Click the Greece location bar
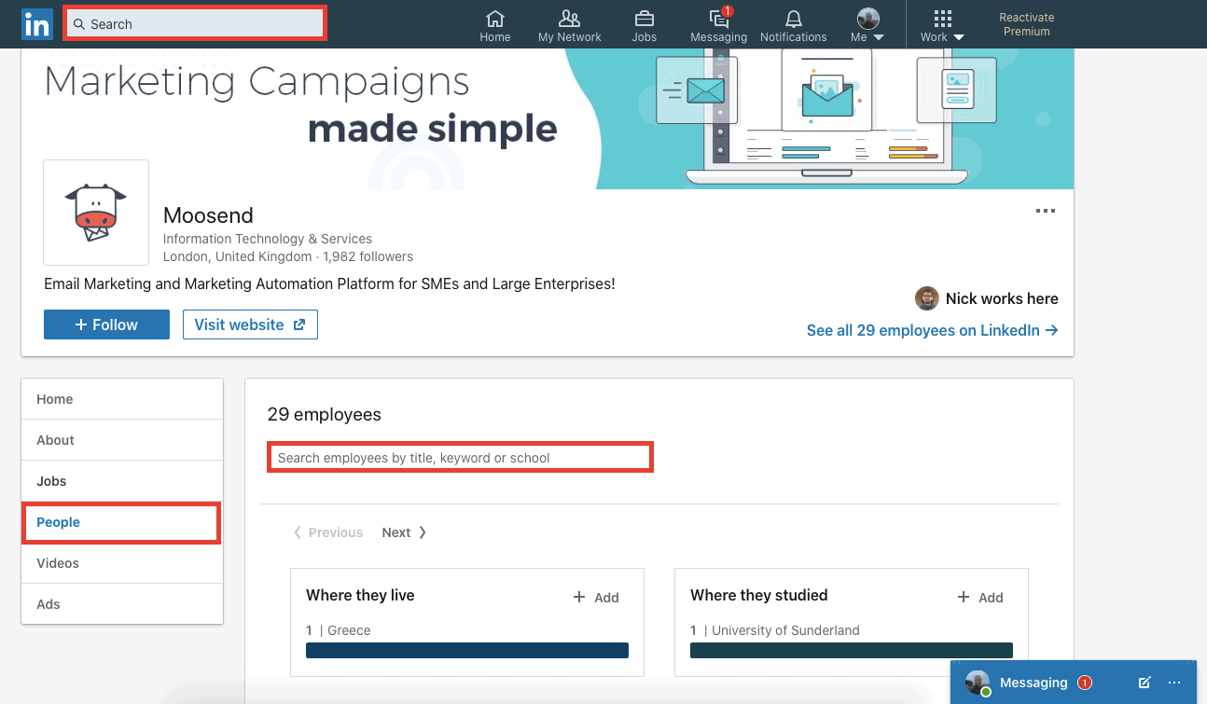 click(466, 650)
